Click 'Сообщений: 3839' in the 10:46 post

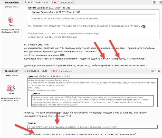coord(10,101)
